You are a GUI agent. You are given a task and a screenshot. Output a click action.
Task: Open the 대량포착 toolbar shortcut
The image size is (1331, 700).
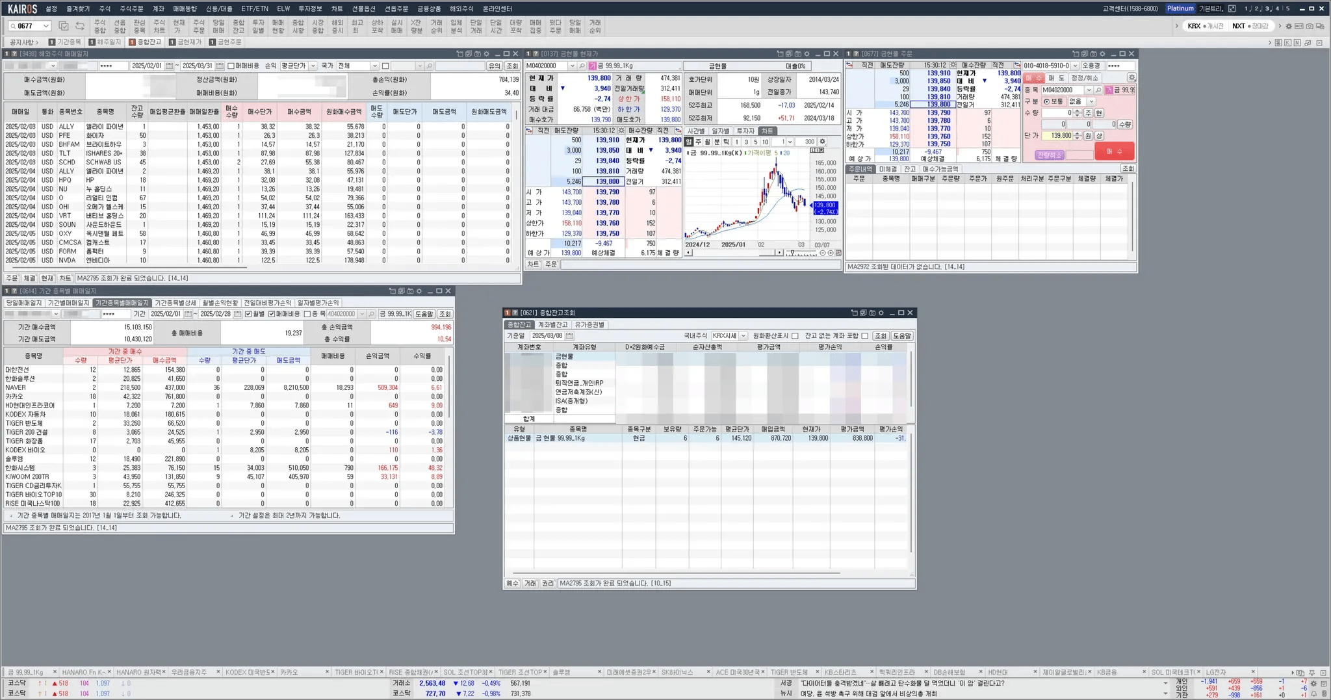(x=516, y=26)
